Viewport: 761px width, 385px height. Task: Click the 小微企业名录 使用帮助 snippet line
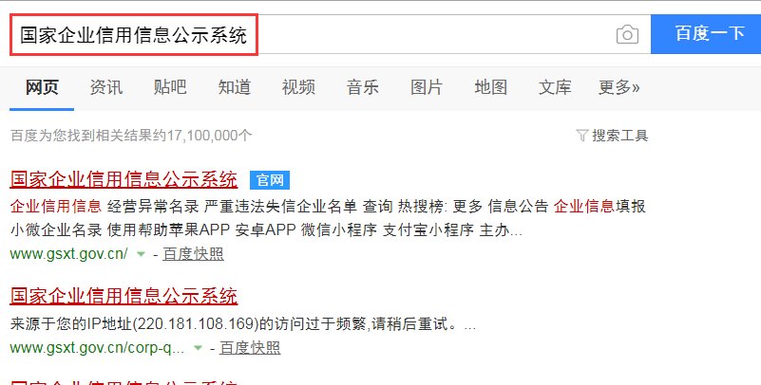(266, 230)
